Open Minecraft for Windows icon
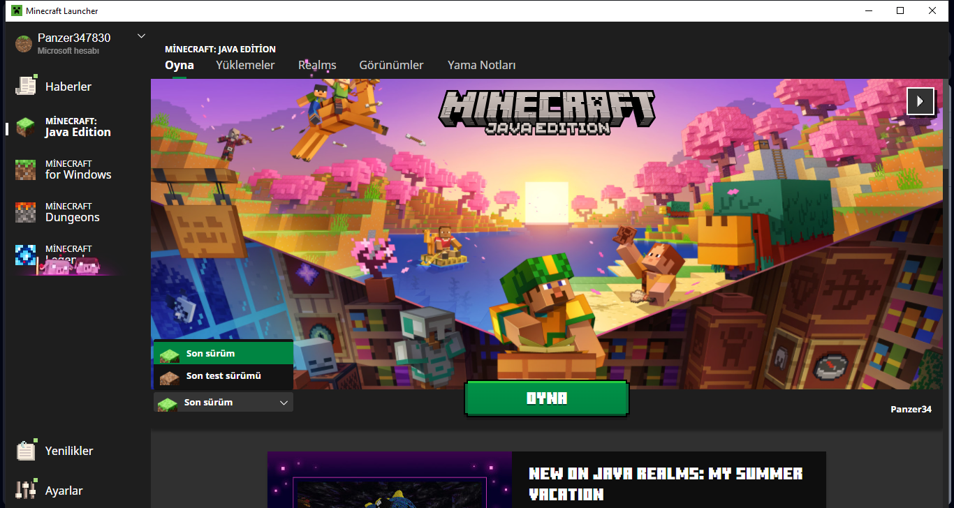Screen dimensions: 954x508 pyautogui.click(x=26, y=170)
